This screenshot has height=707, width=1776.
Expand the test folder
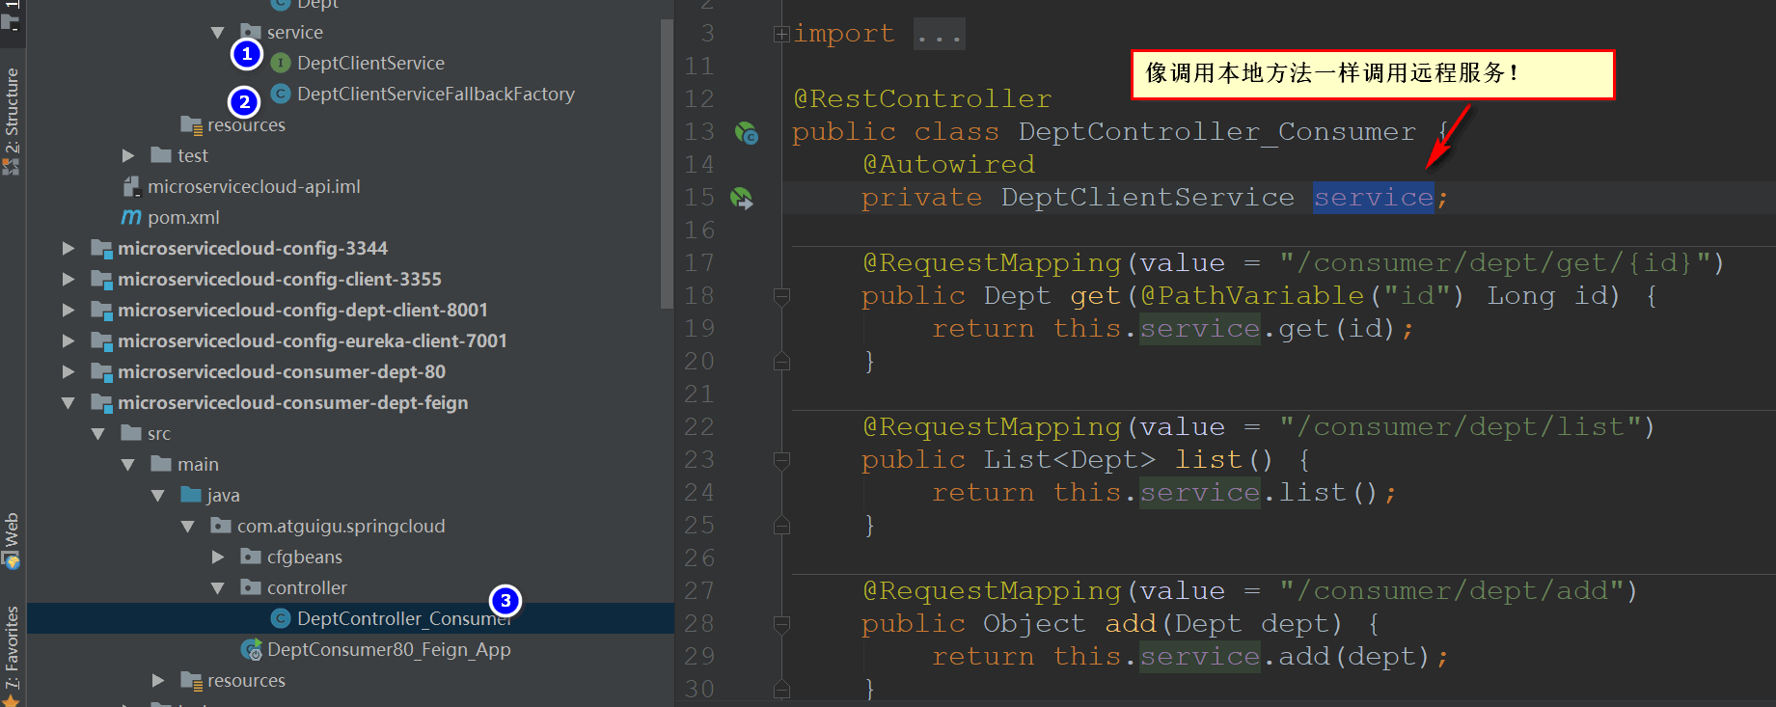(128, 155)
